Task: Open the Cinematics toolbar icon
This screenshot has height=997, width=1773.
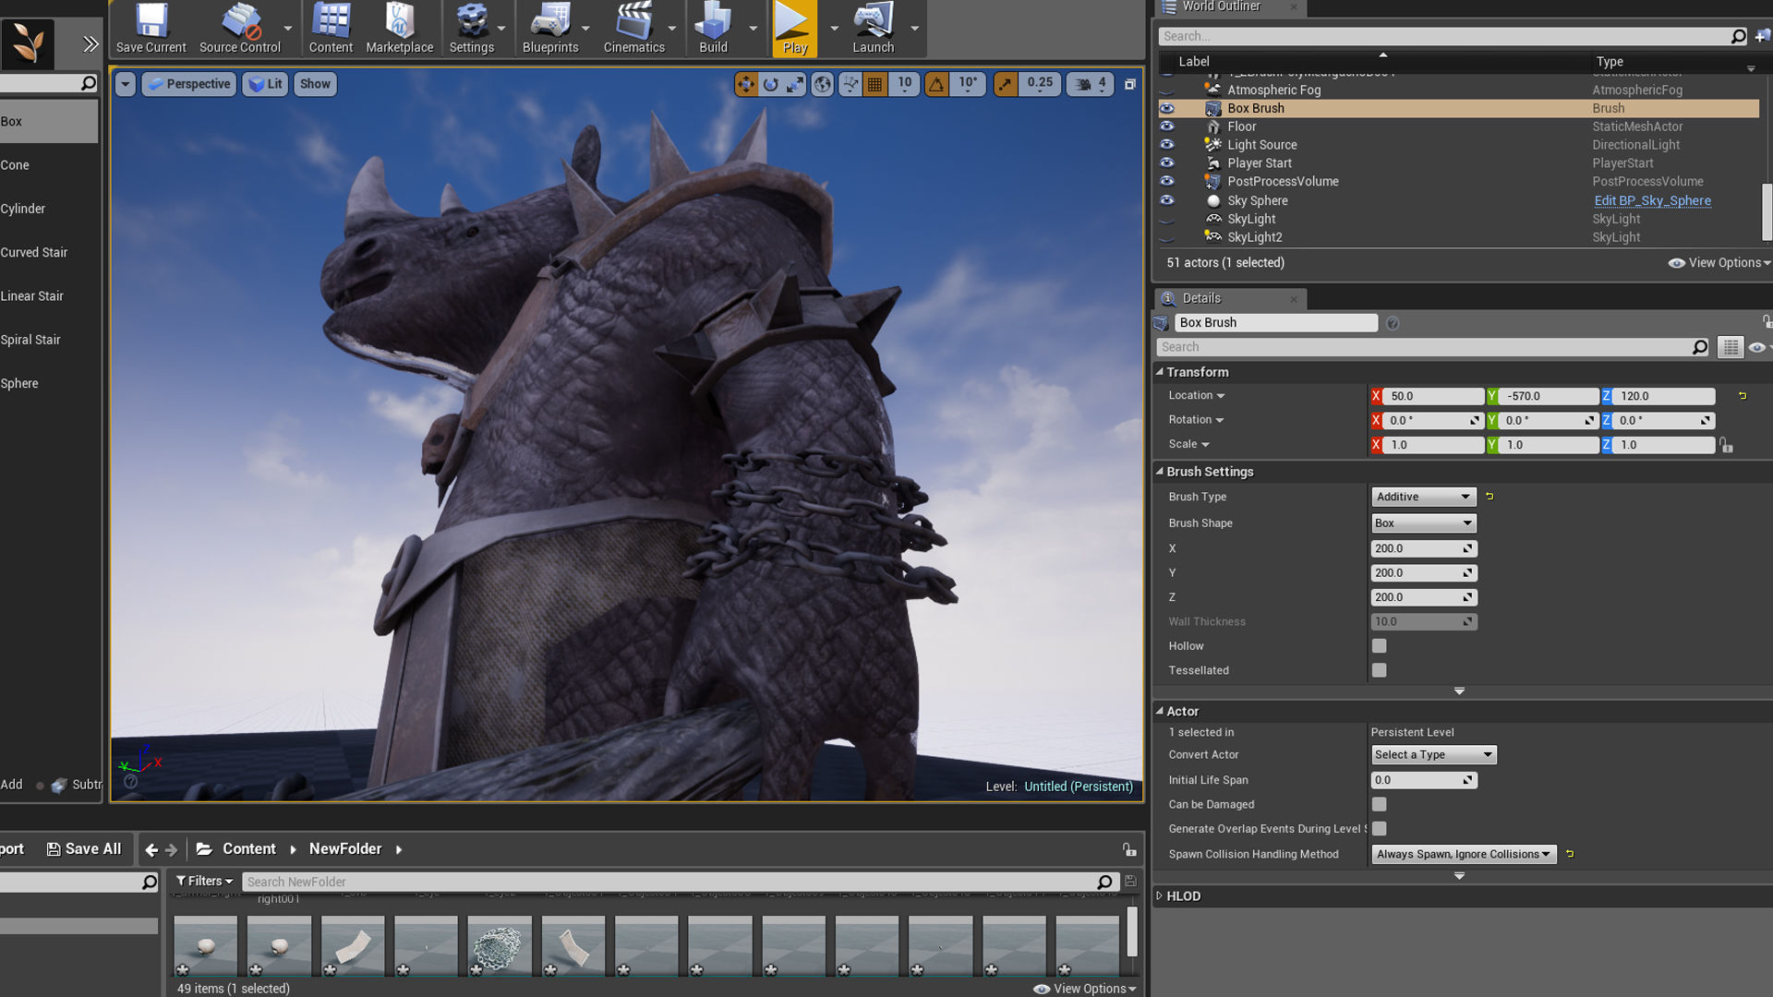Action: [x=633, y=29]
